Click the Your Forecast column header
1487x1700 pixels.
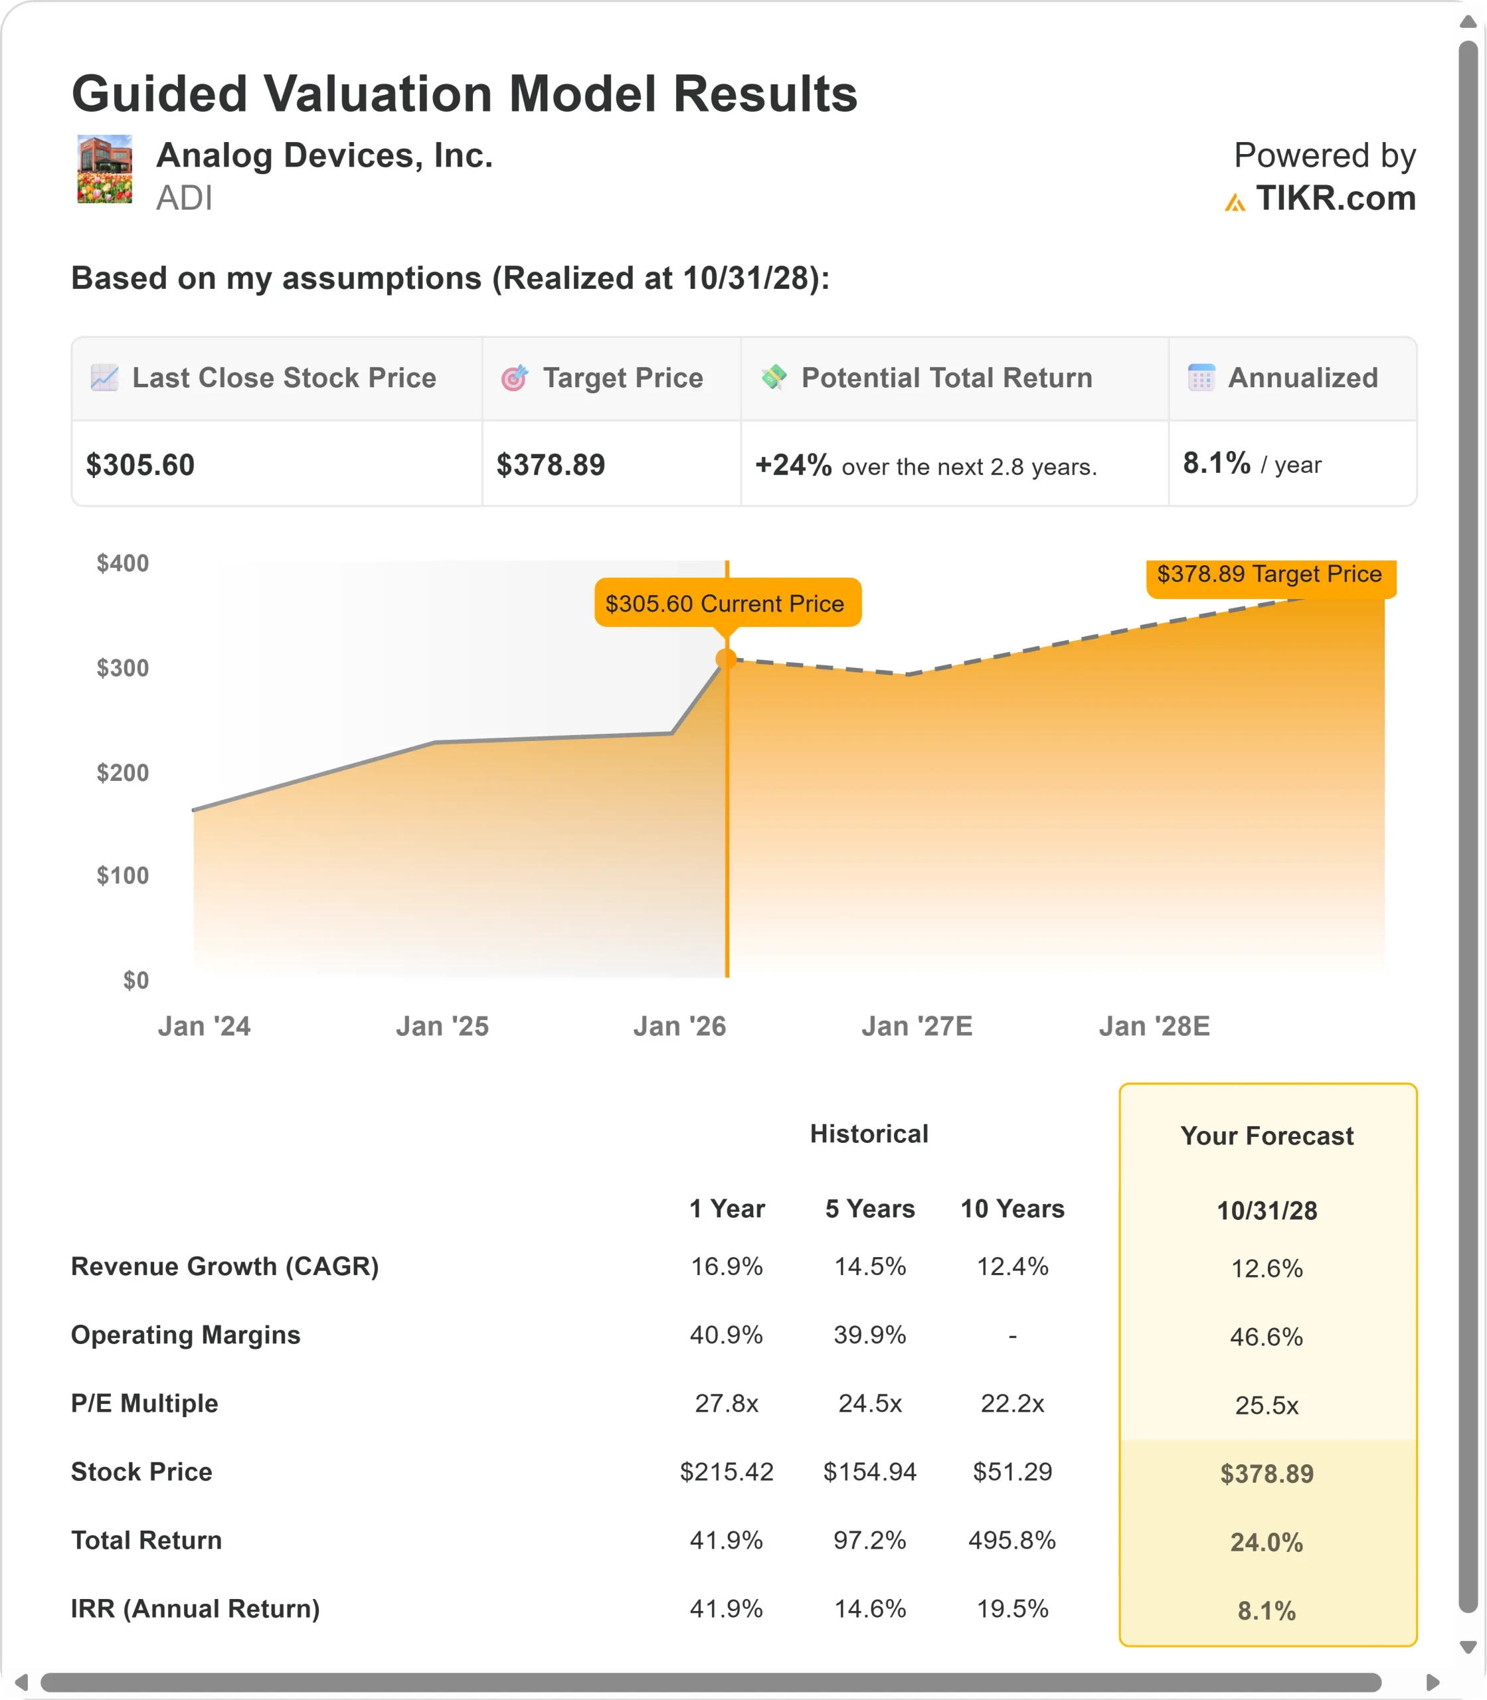pos(1267,1136)
